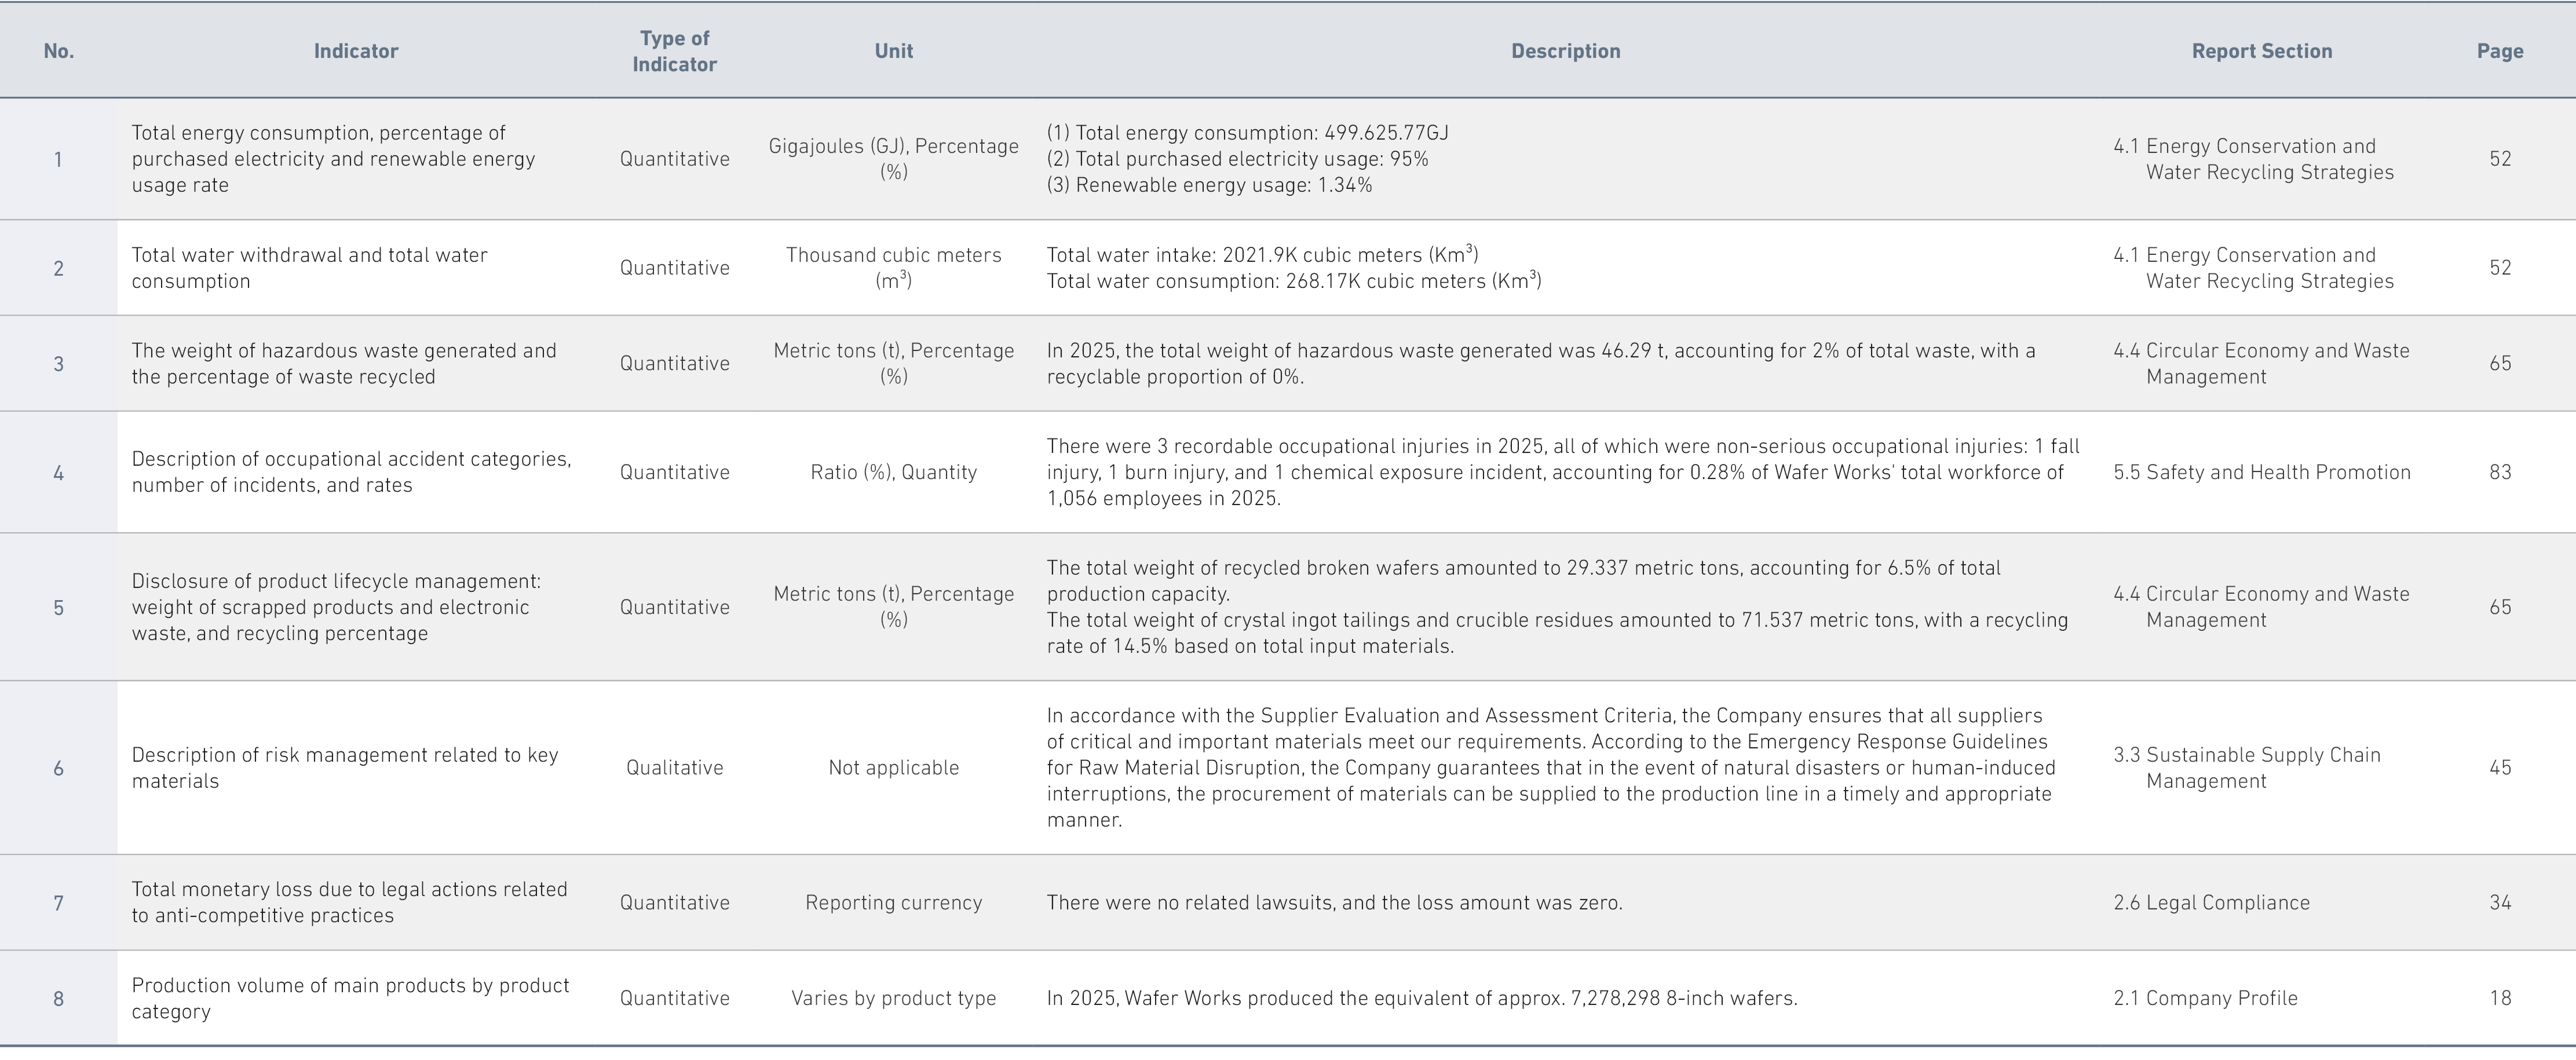
Task: Go to page 18 reference
Action: (2500, 998)
